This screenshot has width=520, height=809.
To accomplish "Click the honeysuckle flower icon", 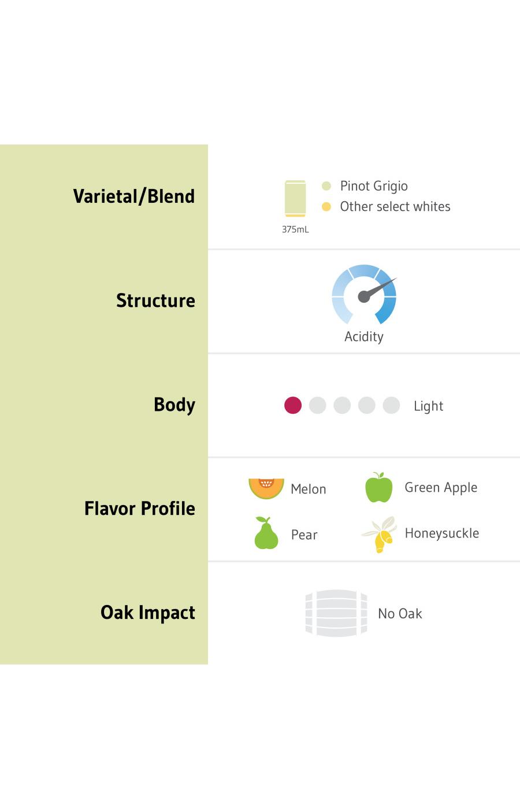I will (x=380, y=534).
